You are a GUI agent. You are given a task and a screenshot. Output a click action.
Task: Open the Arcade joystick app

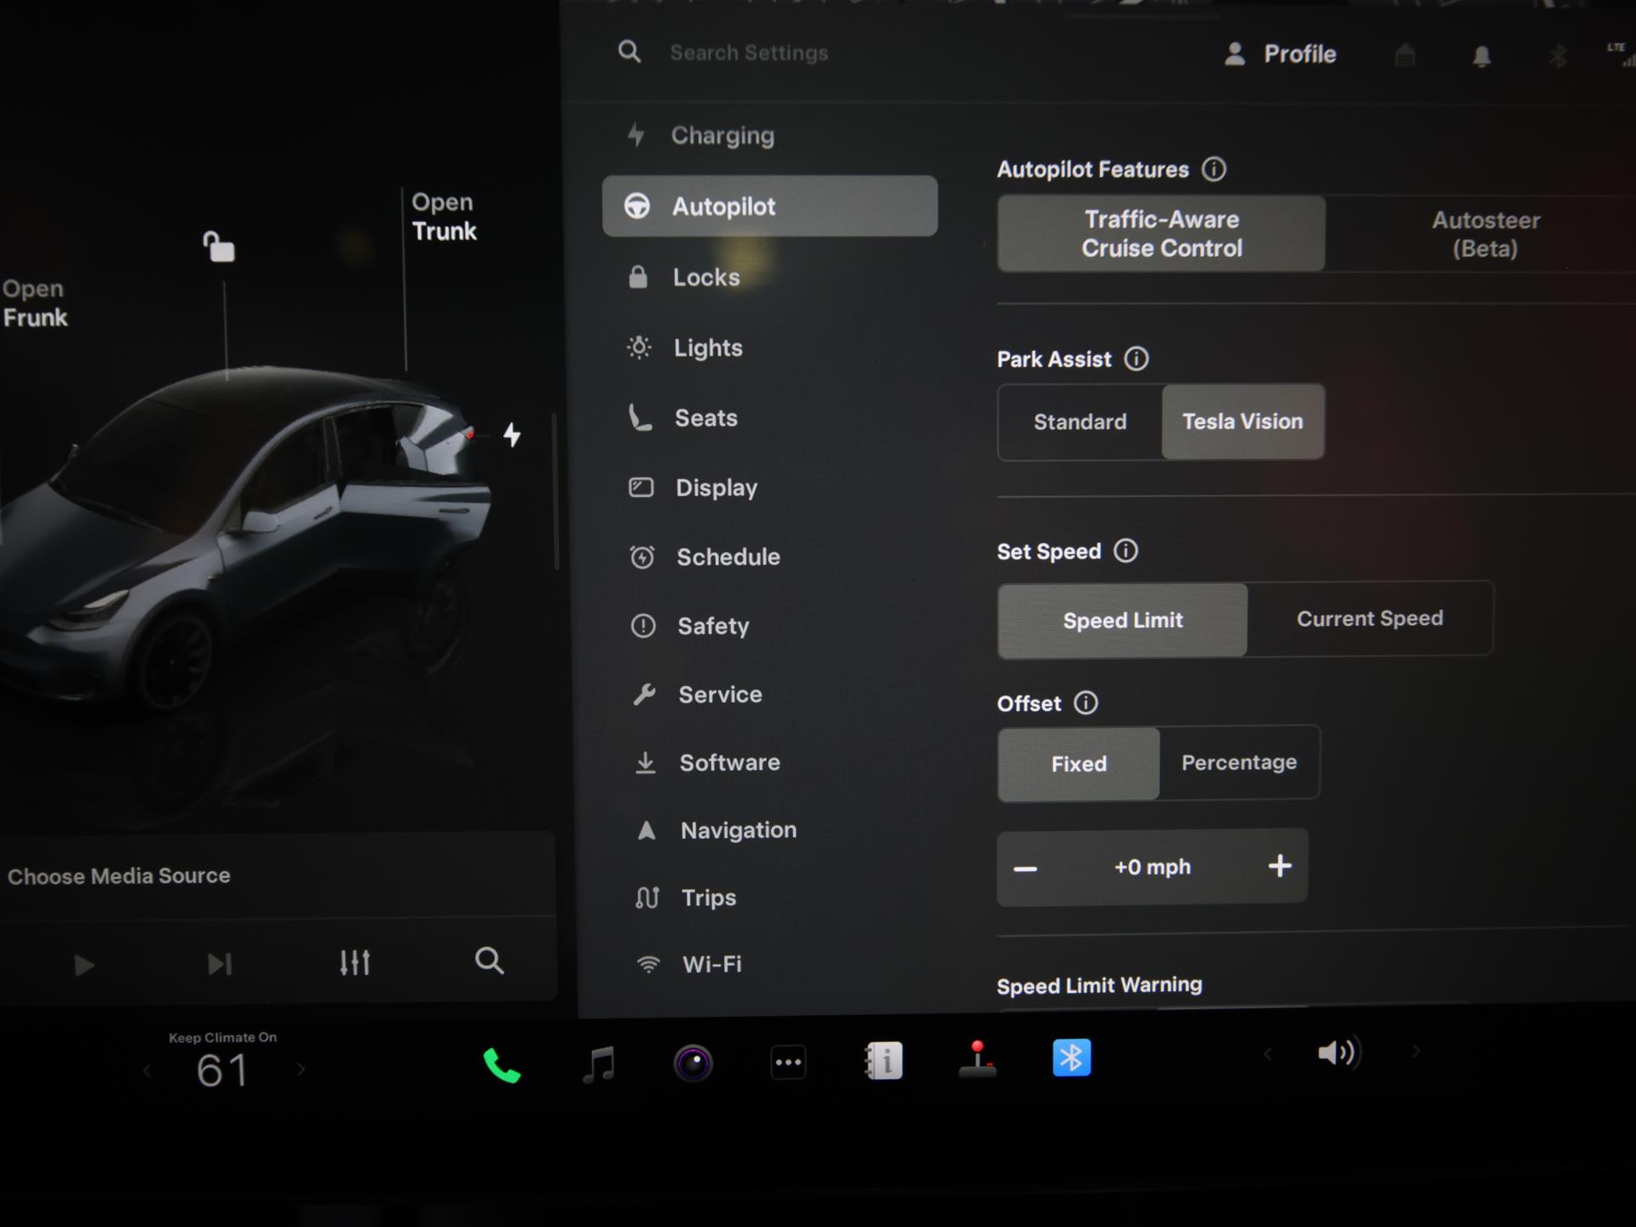(977, 1059)
